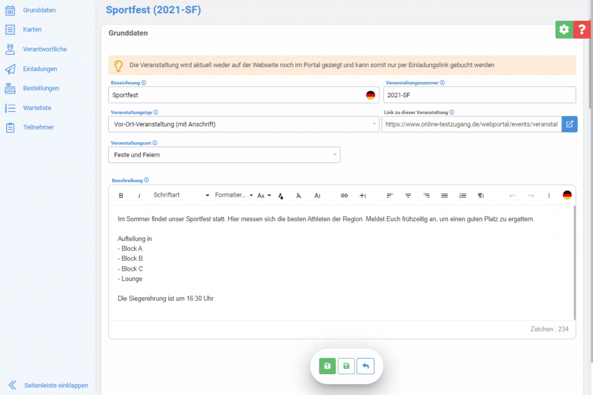The height and width of the screenshot is (395, 593).
Task: Click the green settings gear button
Action: point(564,29)
